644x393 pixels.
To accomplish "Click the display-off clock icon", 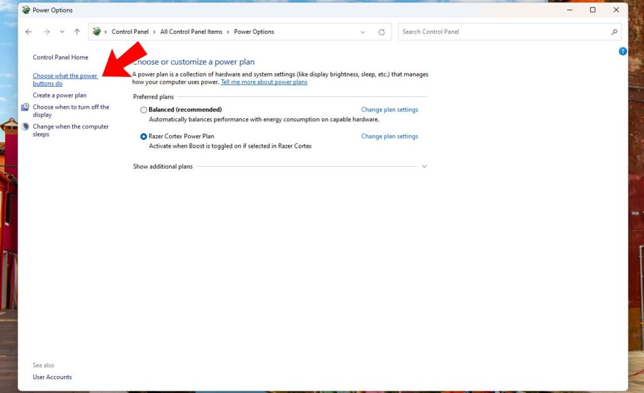I will click(25, 107).
